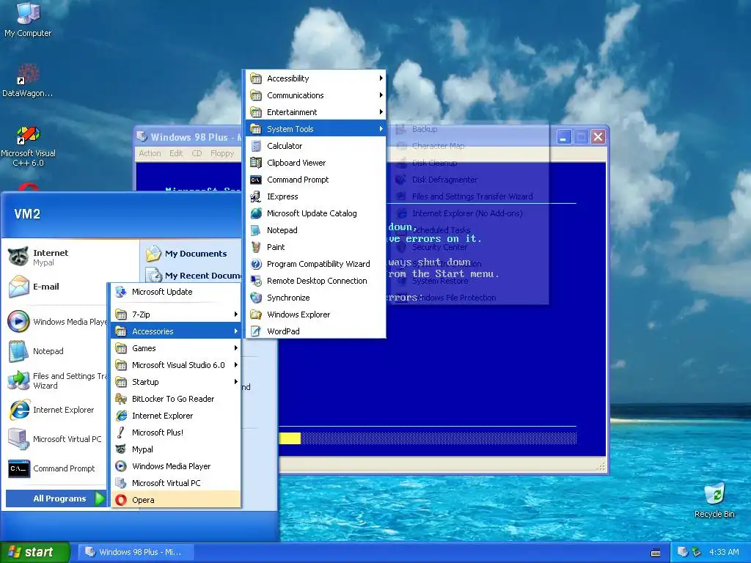The height and width of the screenshot is (563, 751).
Task: Click the All Programs button
Action: pyautogui.click(x=56, y=498)
